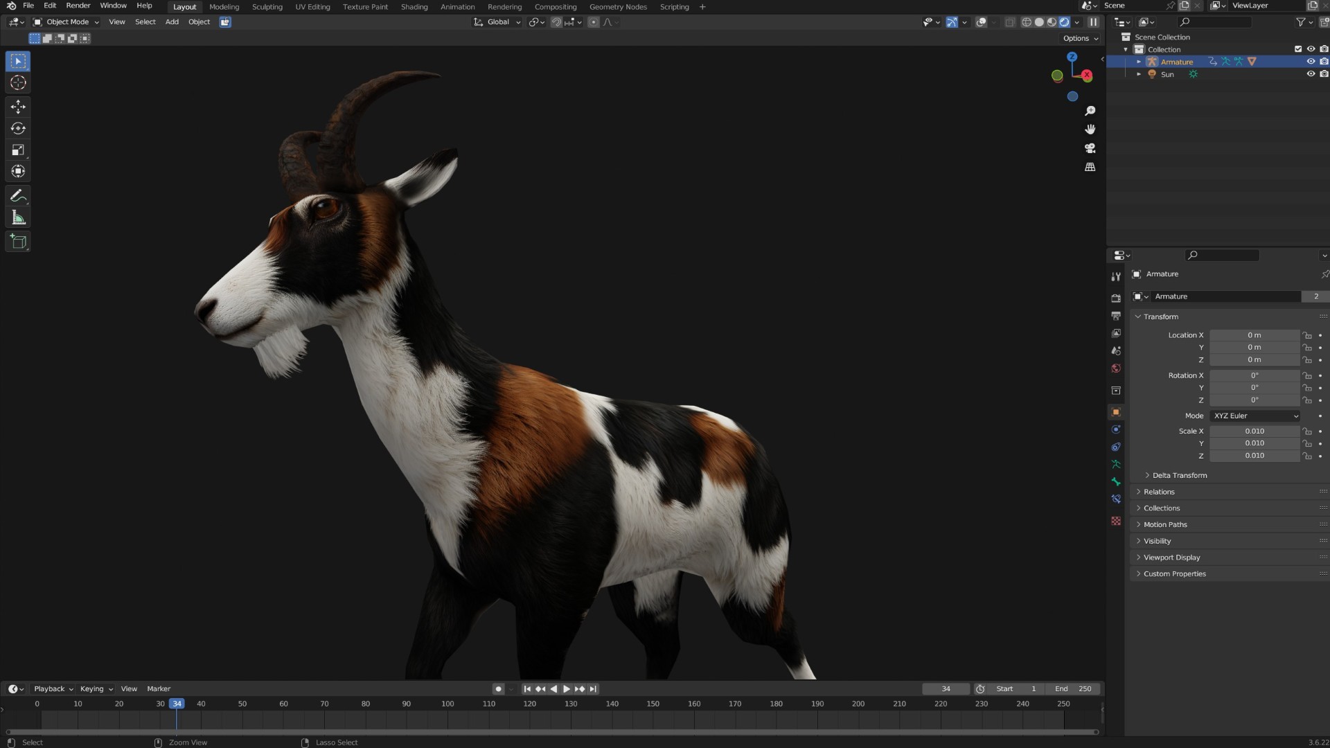The height and width of the screenshot is (748, 1330).
Task: Click the Move view hand icon
Action: click(x=1090, y=130)
